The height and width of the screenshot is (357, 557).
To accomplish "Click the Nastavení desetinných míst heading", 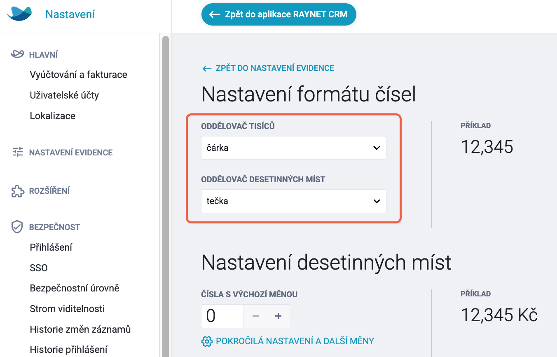I will coord(326,262).
